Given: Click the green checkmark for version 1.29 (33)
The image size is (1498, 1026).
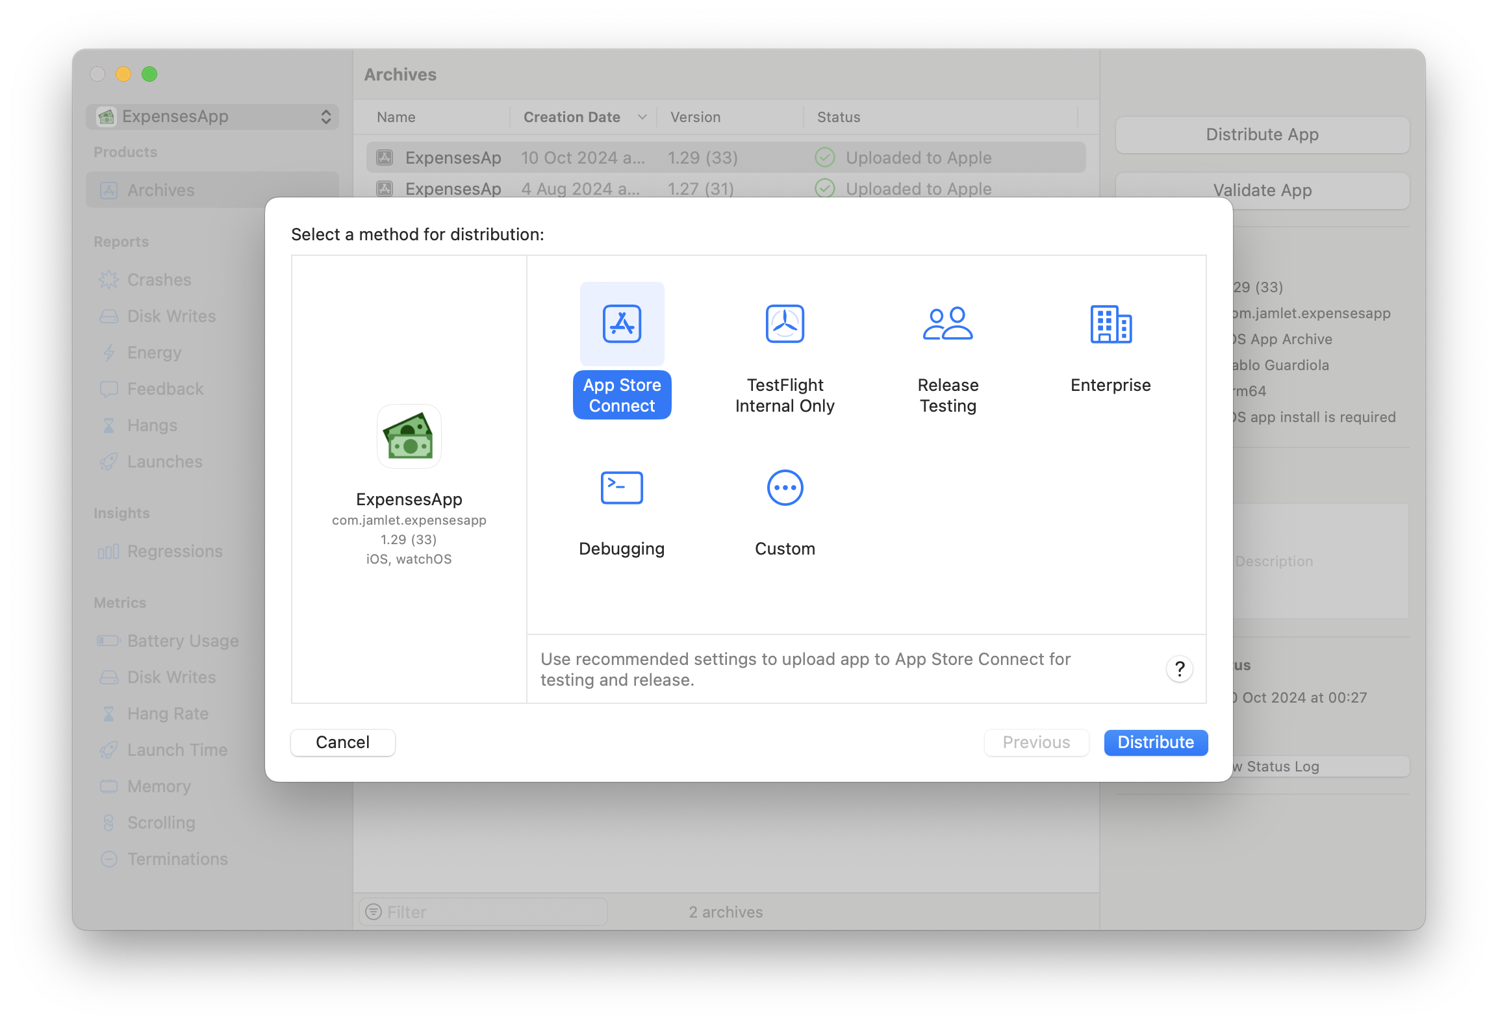Looking at the screenshot, I should pyautogui.click(x=824, y=158).
